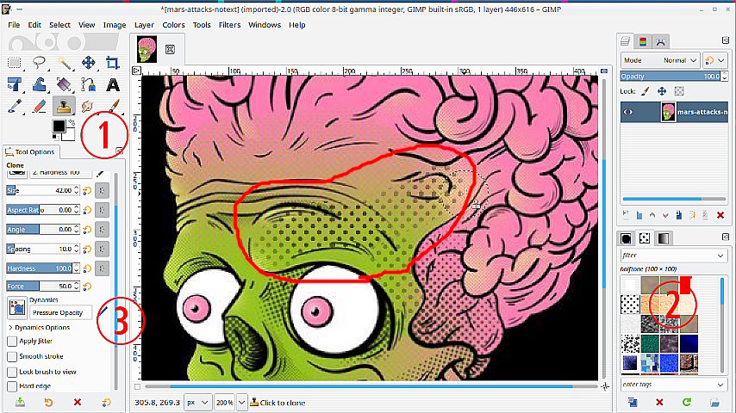Viewport: 736px width, 413px height.
Task: Enable Smooth stroke checkbox
Action: coord(12,357)
